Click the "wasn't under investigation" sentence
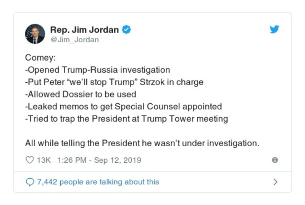Image resolution: width=305 pixels, height=205 pixels. click(x=142, y=143)
